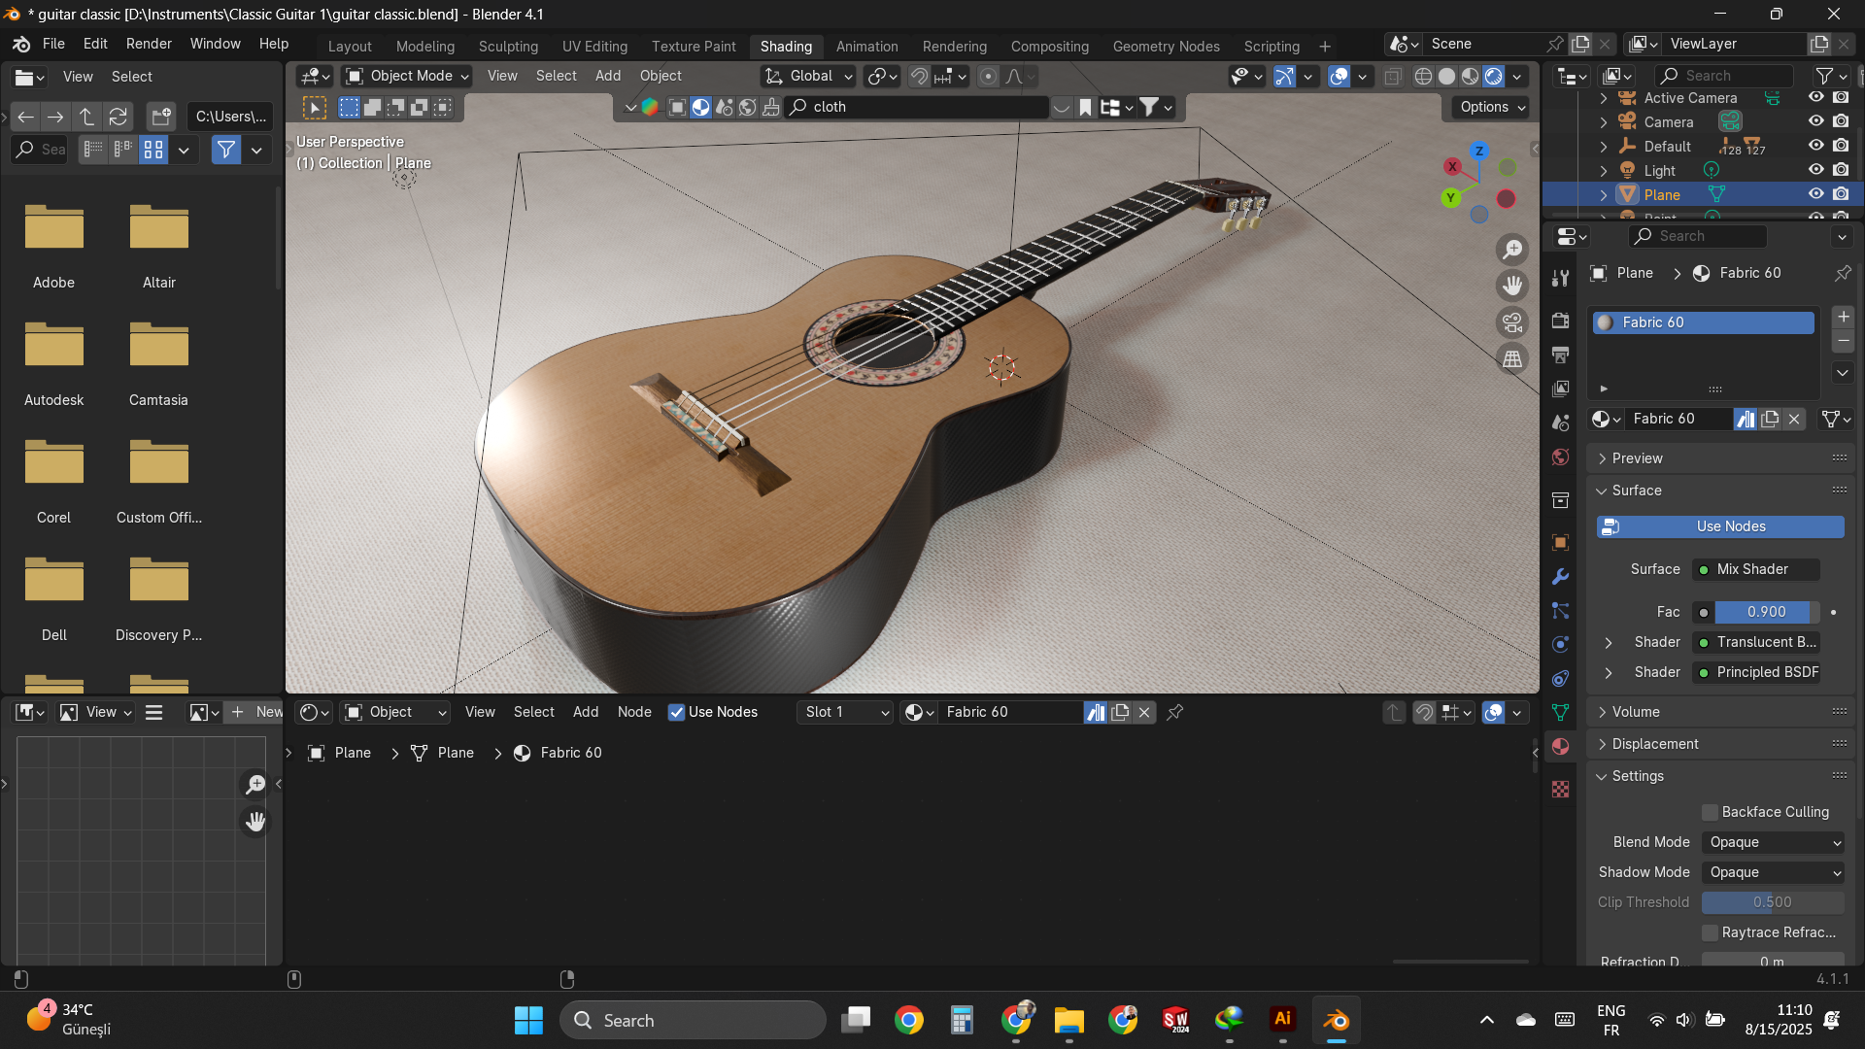Open the Blend Mode dropdown
Viewport: 1865px width, 1049px height.
1774,842
